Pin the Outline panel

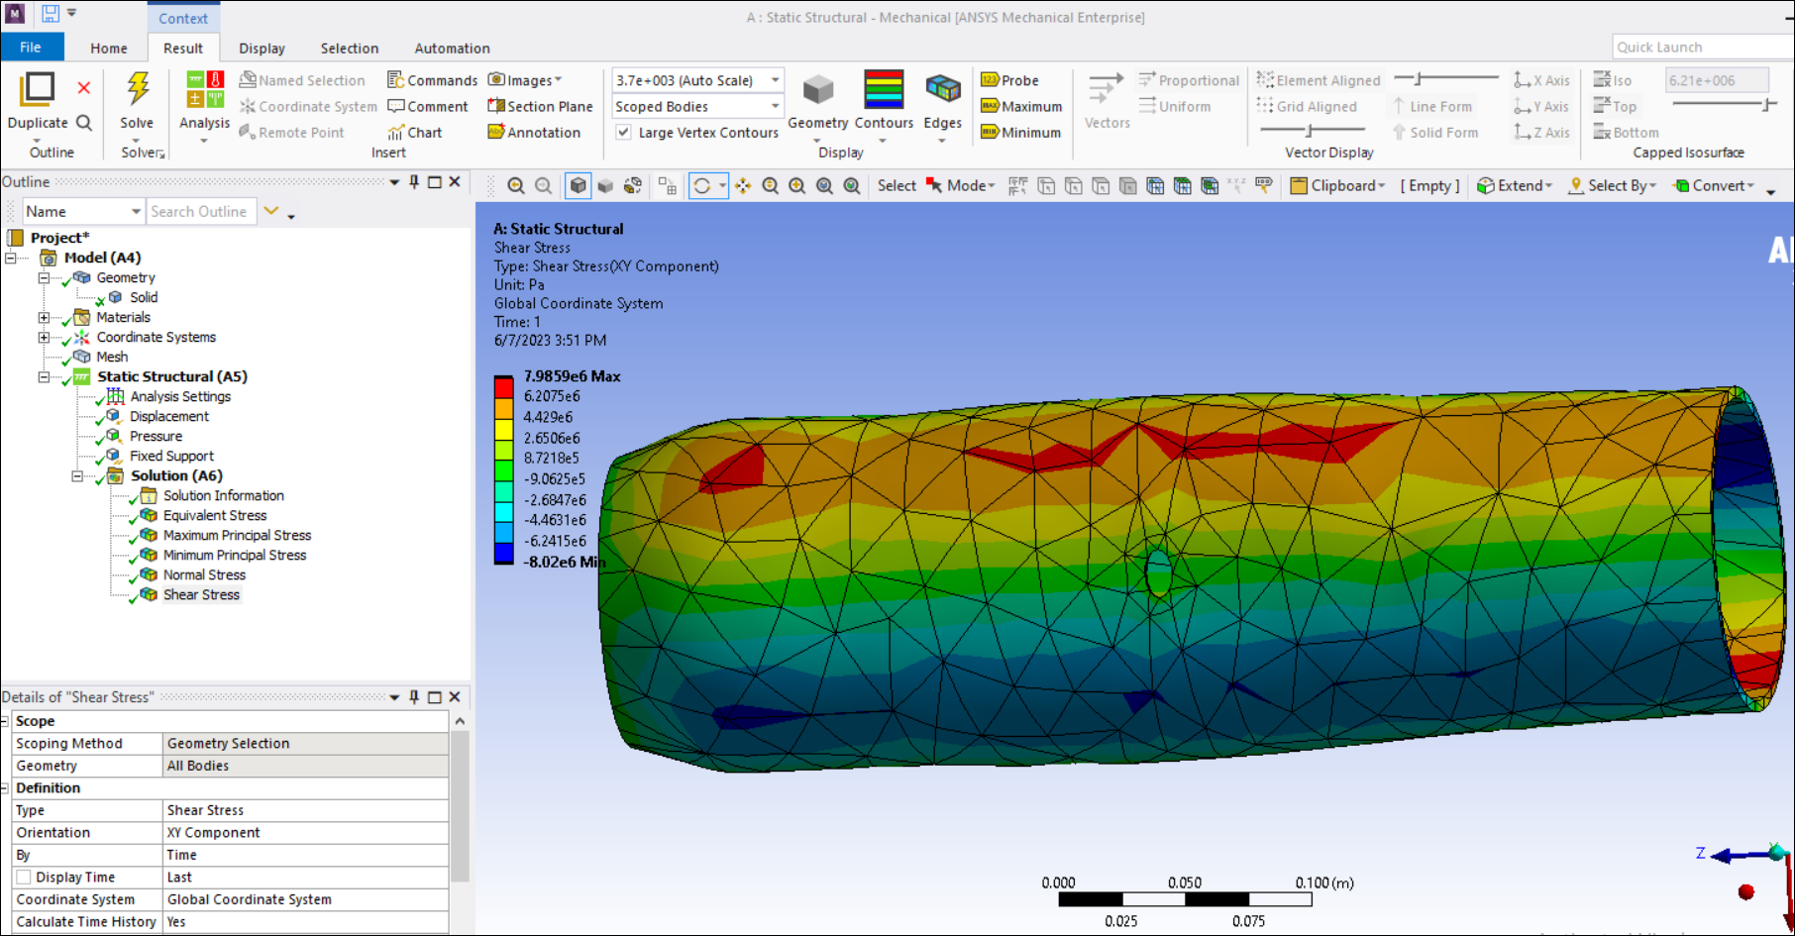(414, 182)
